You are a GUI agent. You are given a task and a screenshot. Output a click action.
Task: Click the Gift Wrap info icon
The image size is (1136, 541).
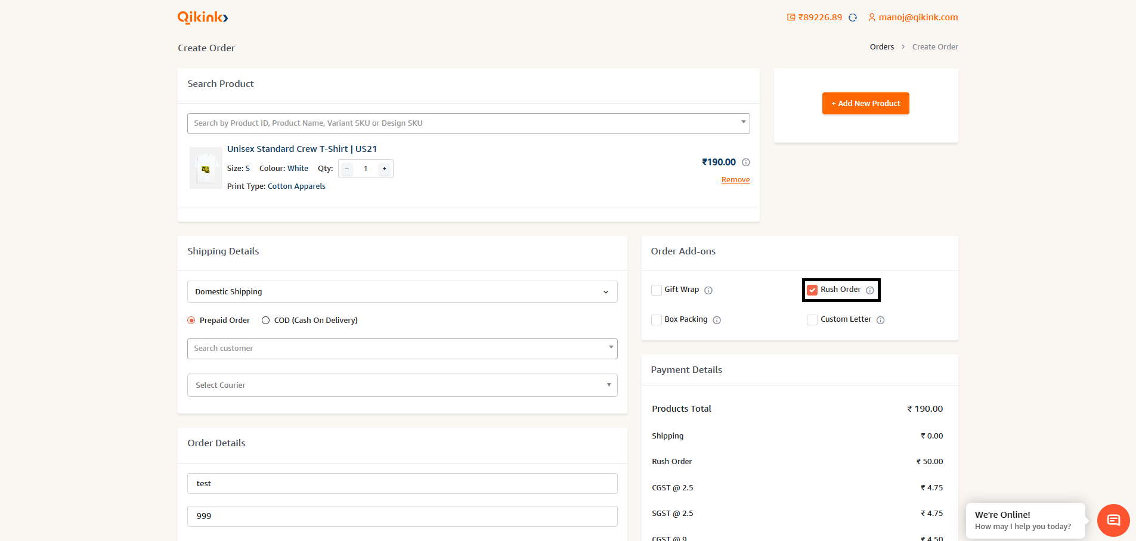coord(708,290)
